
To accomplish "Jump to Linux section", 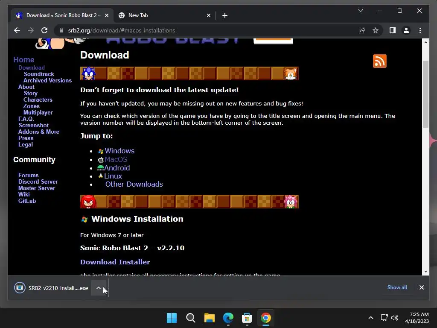I will [113, 176].
